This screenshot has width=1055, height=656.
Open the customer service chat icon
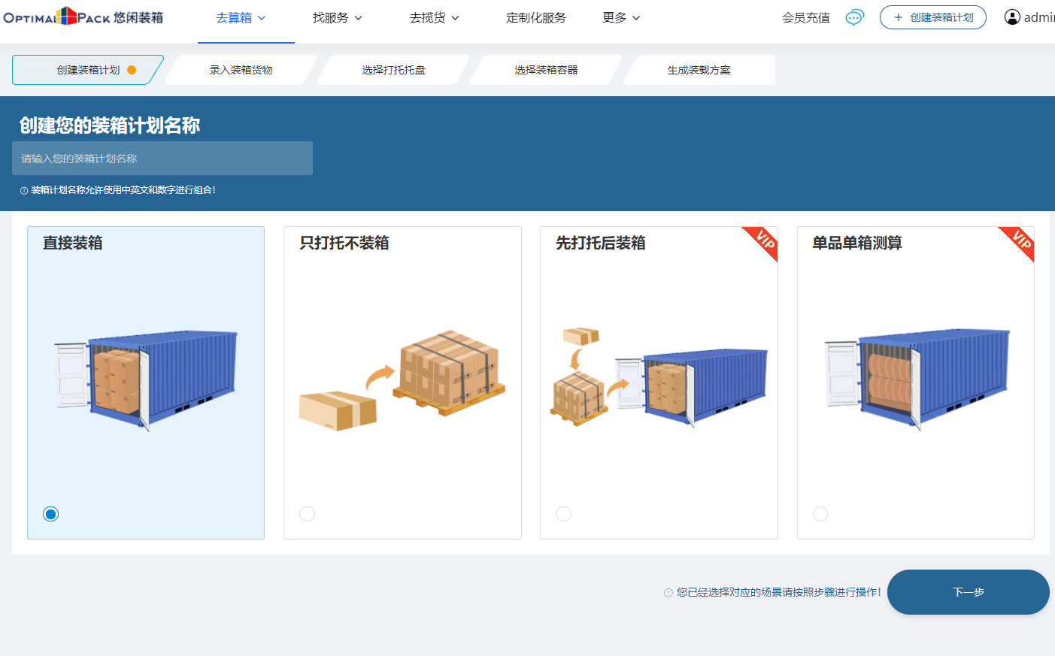click(x=854, y=17)
